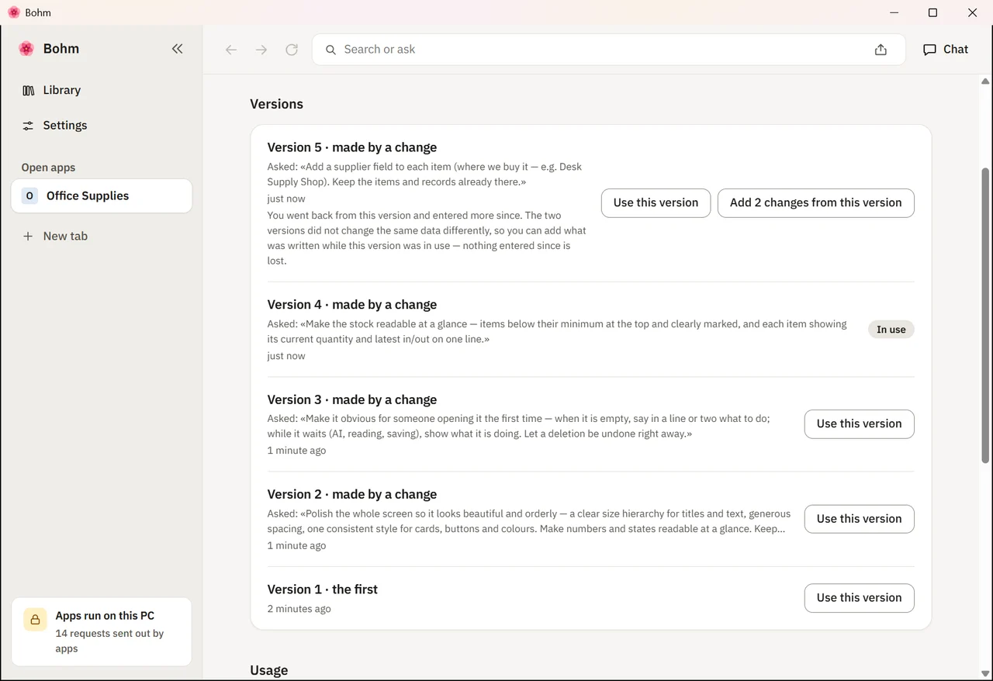Click the Versions section heading
The height and width of the screenshot is (681, 993).
point(276,104)
